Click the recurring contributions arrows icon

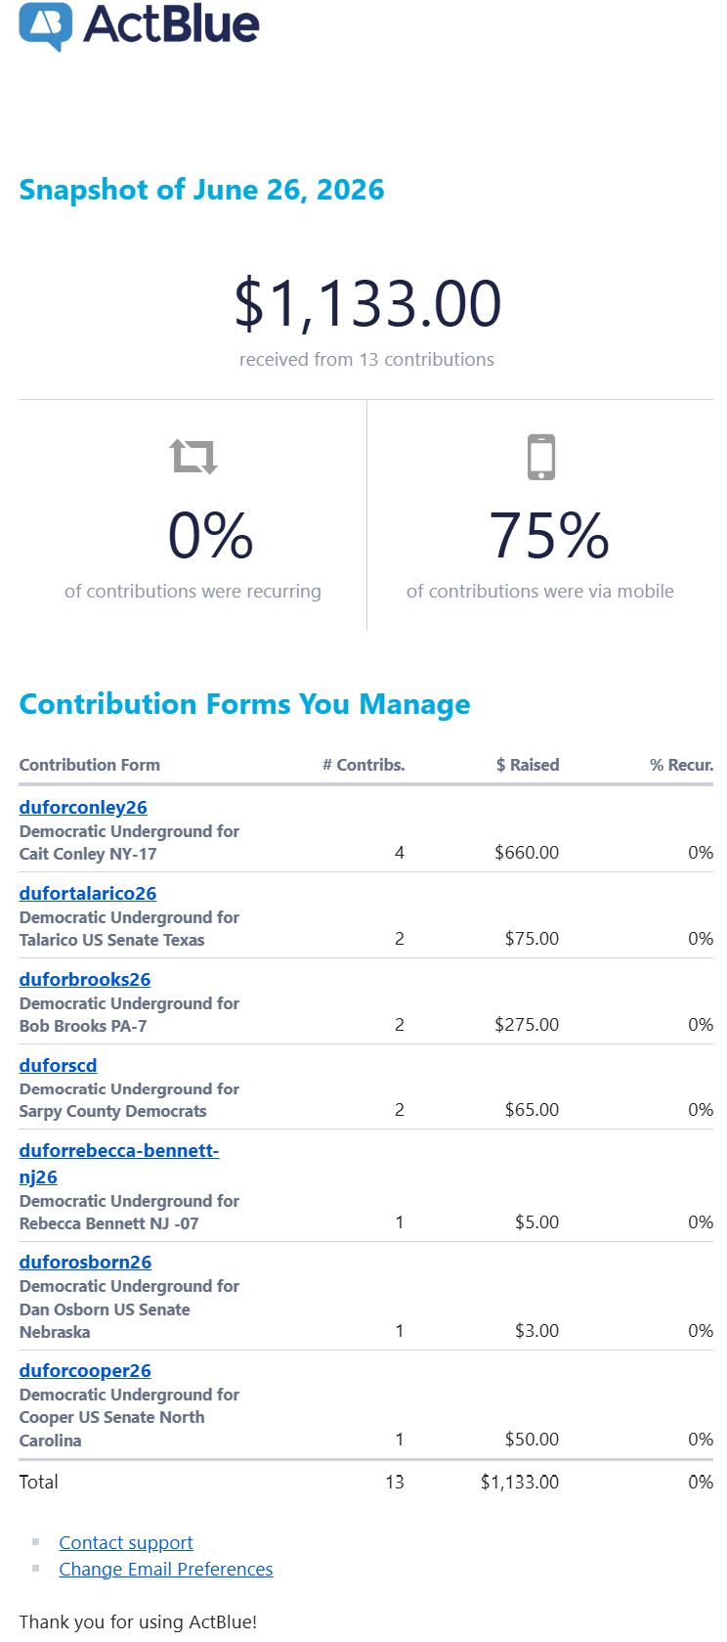click(x=193, y=457)
